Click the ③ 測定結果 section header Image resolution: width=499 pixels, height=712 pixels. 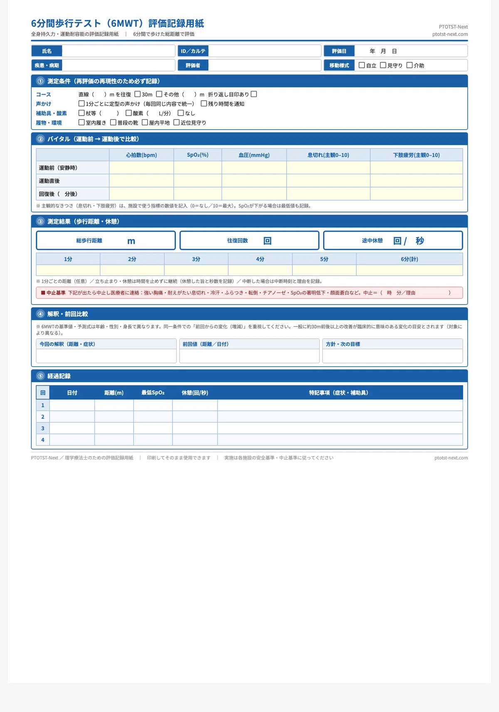[x=249, y=221]
